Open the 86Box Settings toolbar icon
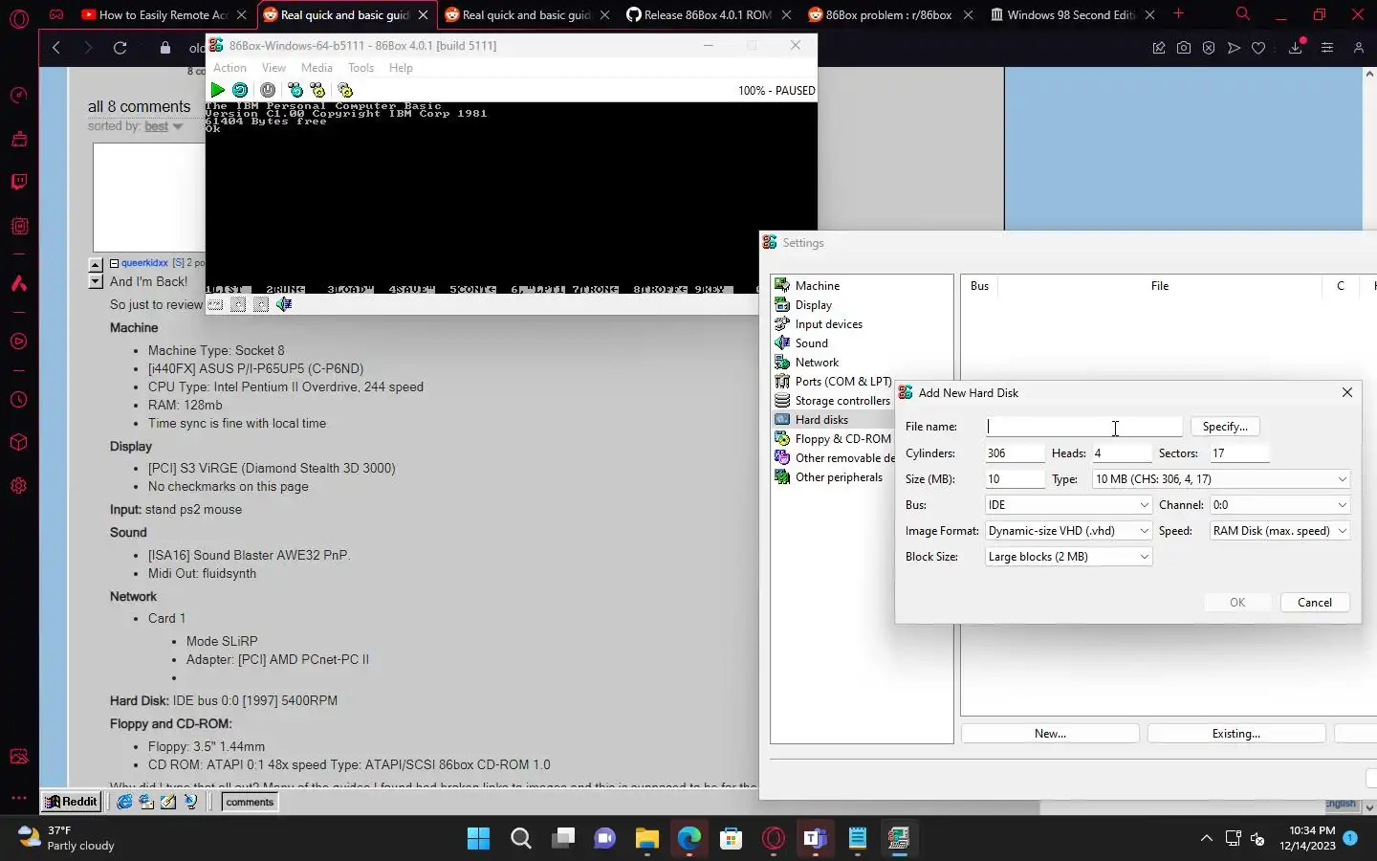The image size is (1377, 861). 345,90
